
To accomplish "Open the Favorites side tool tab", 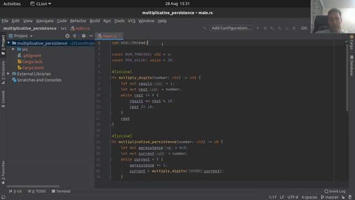I will 3,173.
